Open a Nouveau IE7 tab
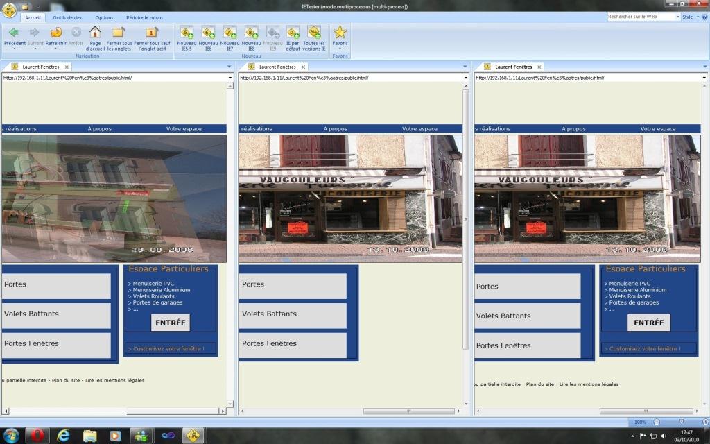Image resolution: width=710 pixels, height=444 pixels. (x=230, y=32)
